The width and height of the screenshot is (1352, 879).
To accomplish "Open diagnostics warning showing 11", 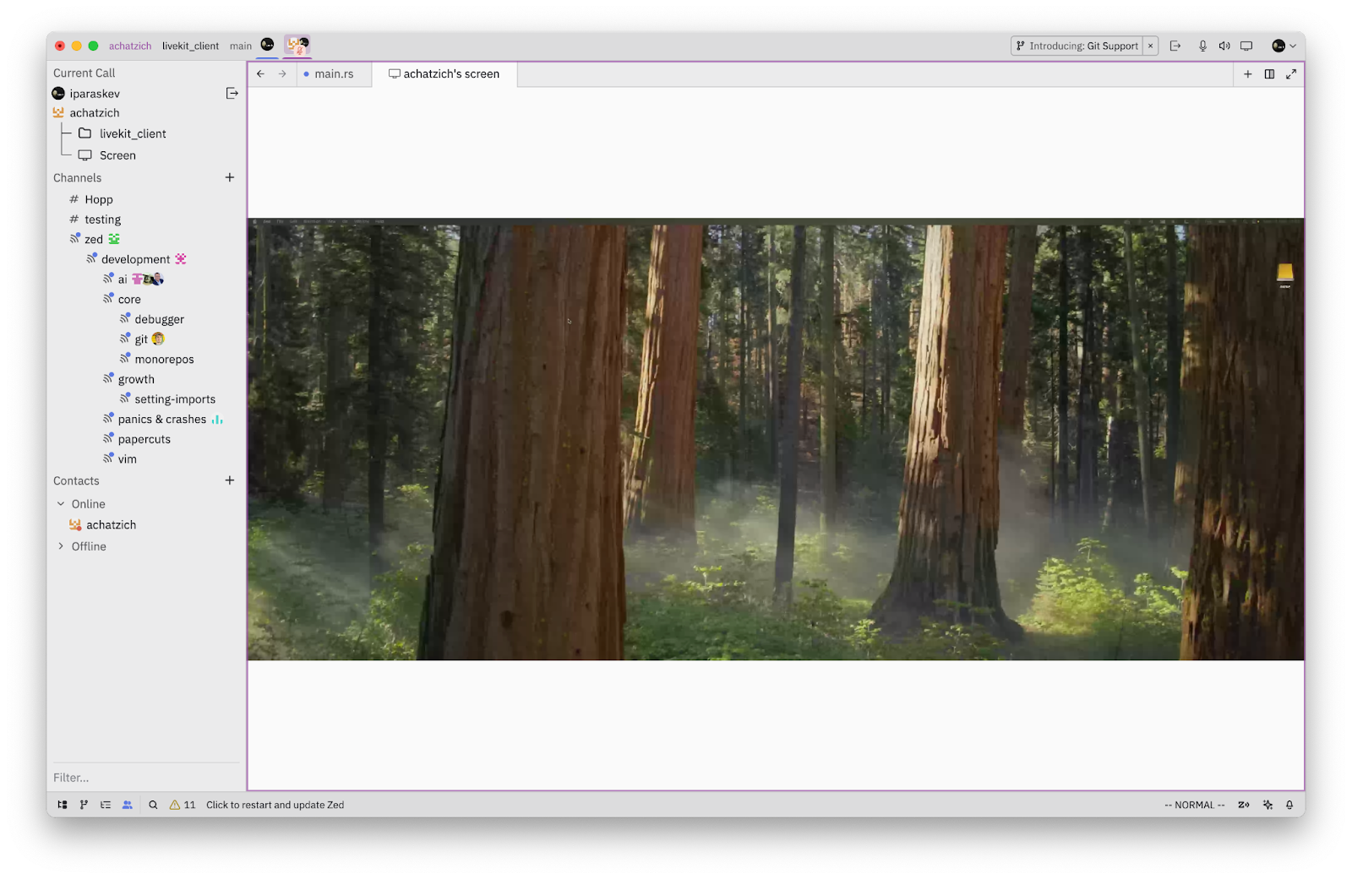I will click(183, 805).
